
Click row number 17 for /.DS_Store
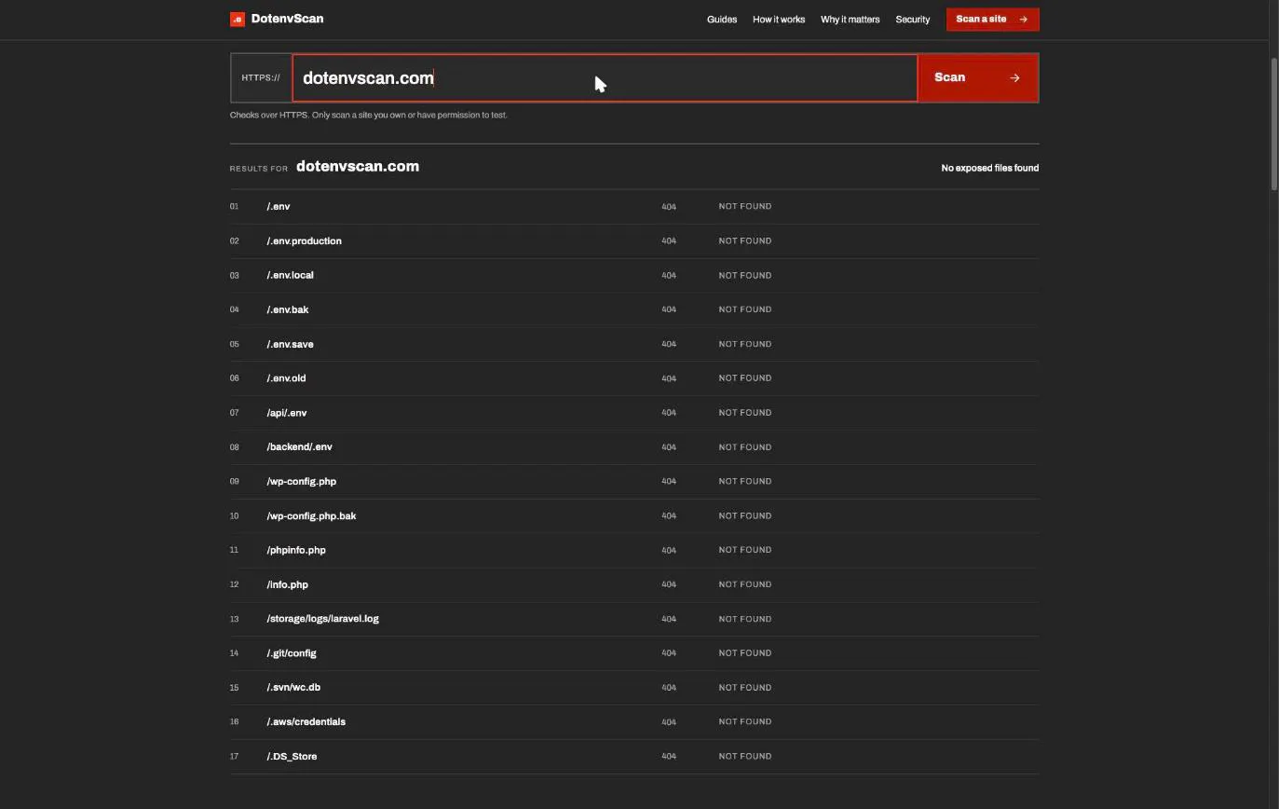234,757
